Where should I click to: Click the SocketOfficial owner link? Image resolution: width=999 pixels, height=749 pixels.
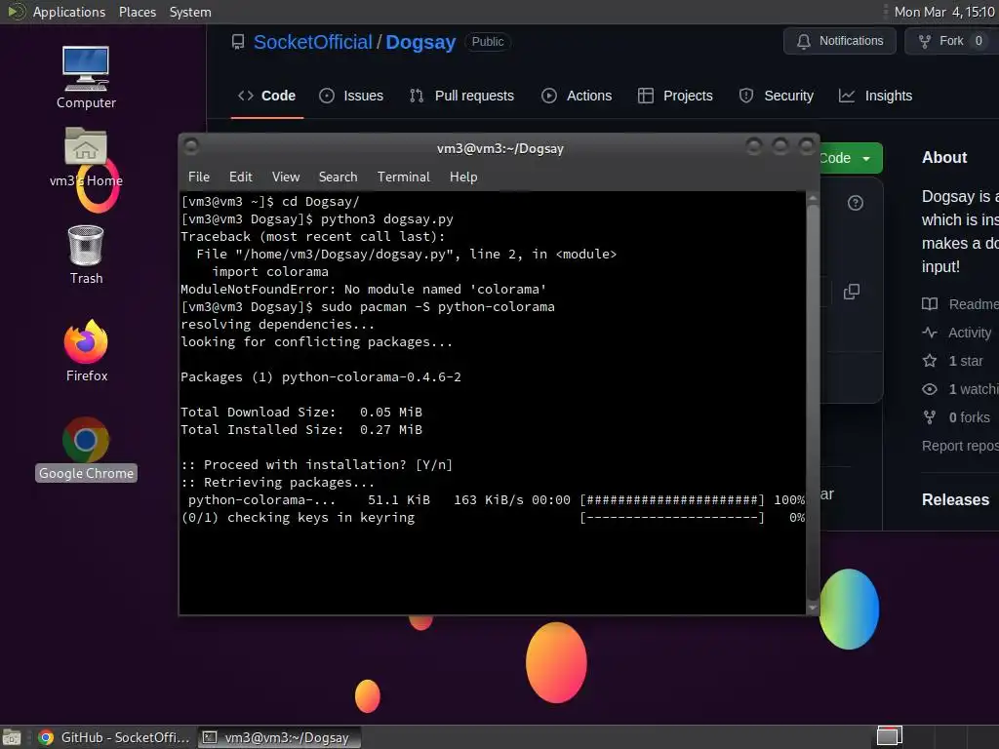tap(312, 42)
